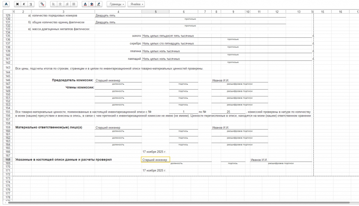This screenshot has width=359, height=206.
Task: Select column header 13
Action: 299,12
